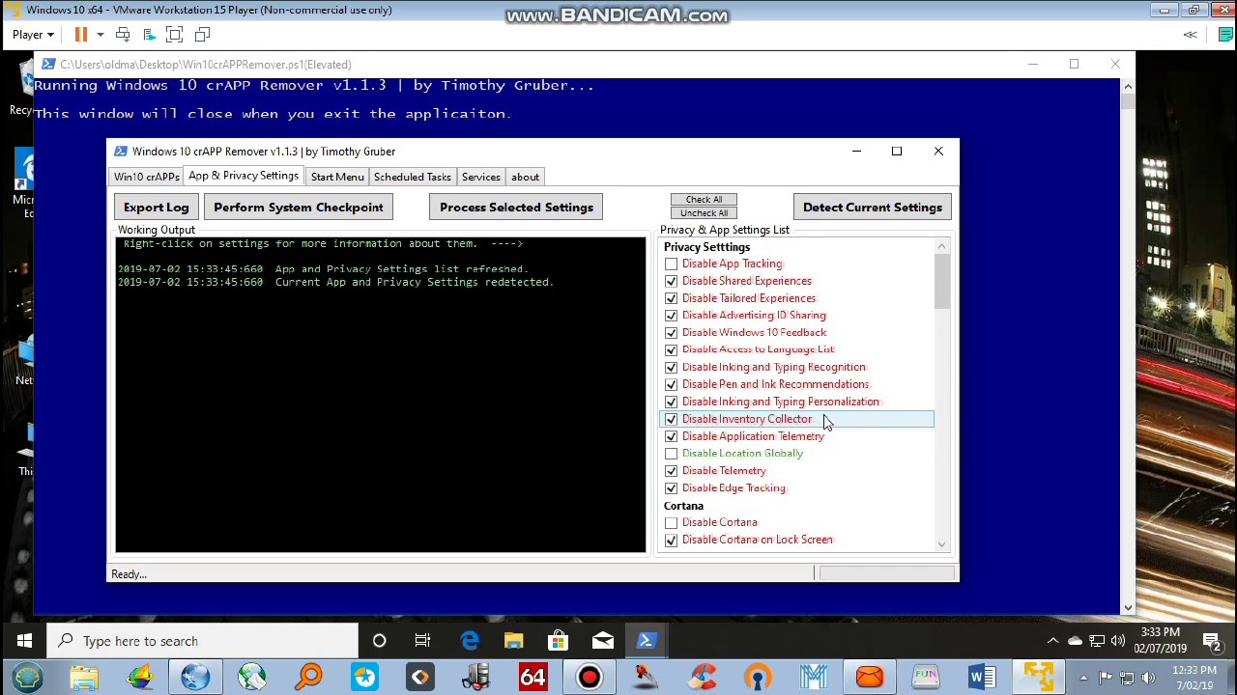The image size is (1237, 695).
Task: Uncheck Disable Telemetry checkbox
Action: pos(671,471)
